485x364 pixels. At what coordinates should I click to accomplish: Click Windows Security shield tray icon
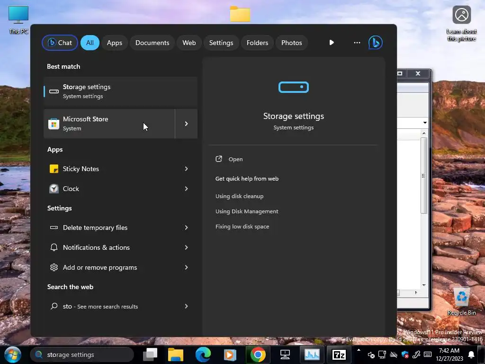point(405,355)
